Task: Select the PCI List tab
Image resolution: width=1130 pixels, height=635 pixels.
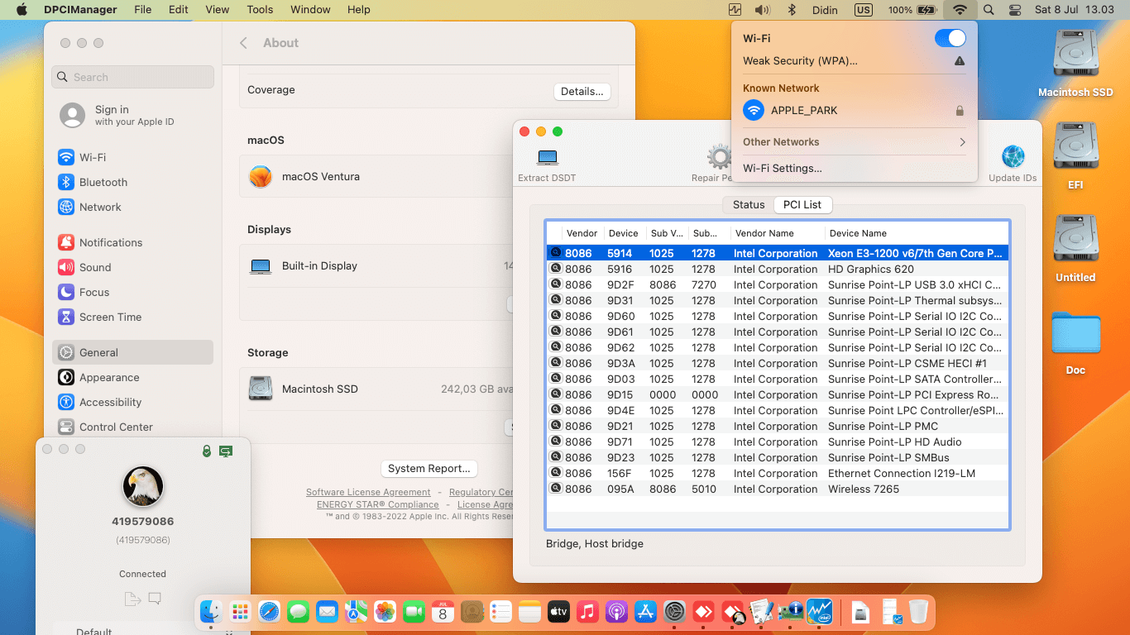Action: (802, 204)
